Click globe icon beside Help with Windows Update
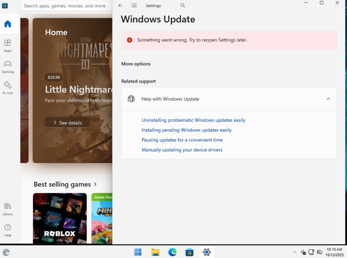The height and width of the screenshot is (258, 347). tap(131, 99)
